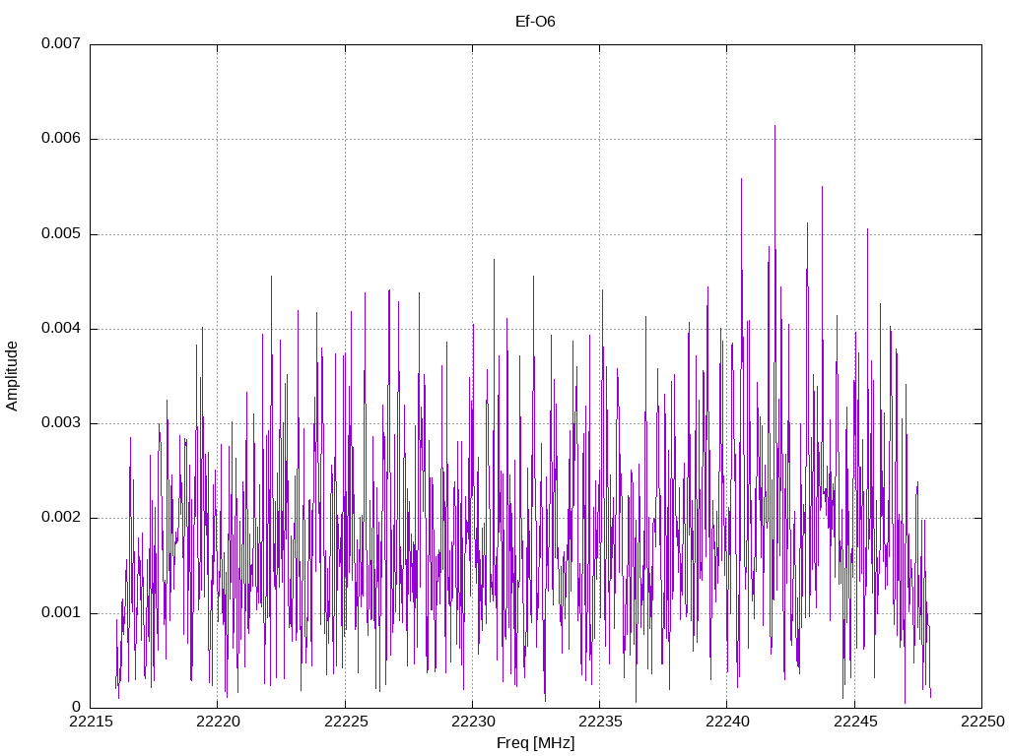Click the 22230 x-axis tick label
The height and width of the screenshot is (756, 1009).
click(473, 722)
